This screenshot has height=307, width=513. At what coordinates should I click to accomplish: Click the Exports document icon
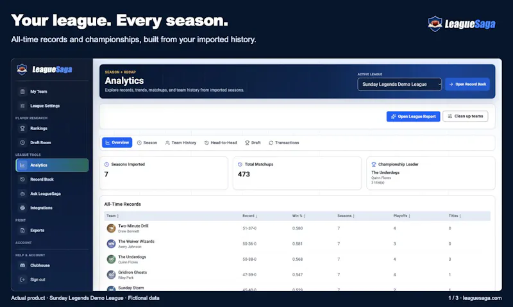[x=22, y=230]
